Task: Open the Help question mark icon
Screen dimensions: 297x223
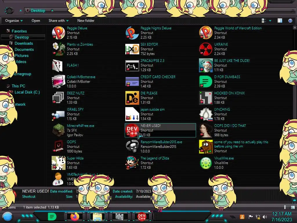Action: 290,21
